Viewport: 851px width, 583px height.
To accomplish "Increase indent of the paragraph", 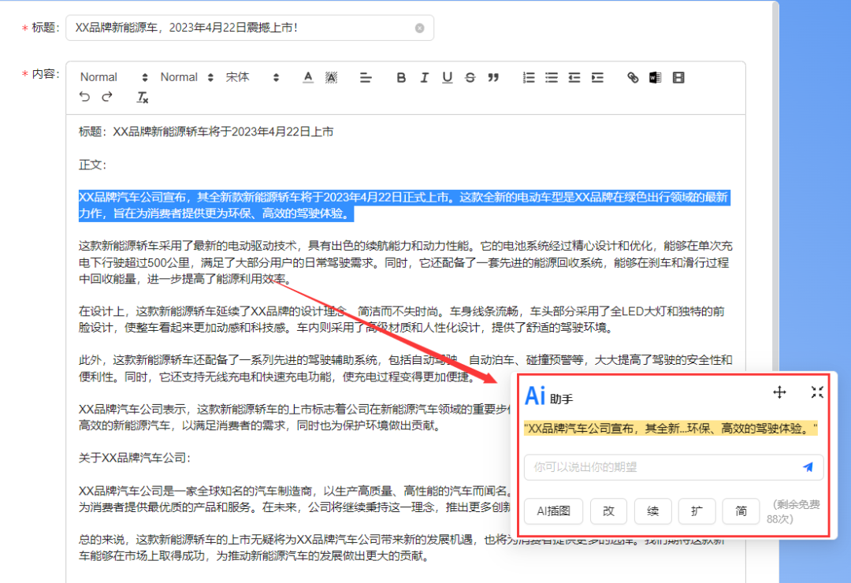I will click(597, 78).
